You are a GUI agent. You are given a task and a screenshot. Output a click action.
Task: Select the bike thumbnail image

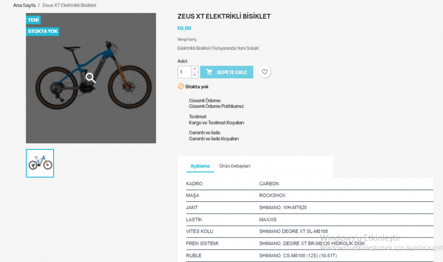40,163
